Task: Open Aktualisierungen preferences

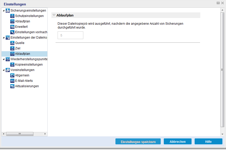Action: (27, 86)
